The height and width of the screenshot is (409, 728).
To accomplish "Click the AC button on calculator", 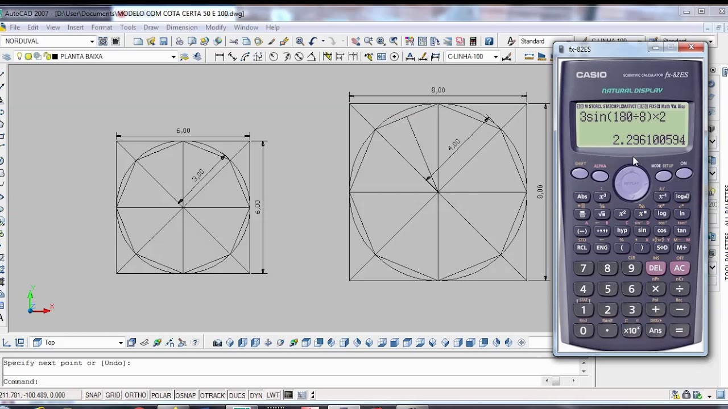I will pos(680,268).
